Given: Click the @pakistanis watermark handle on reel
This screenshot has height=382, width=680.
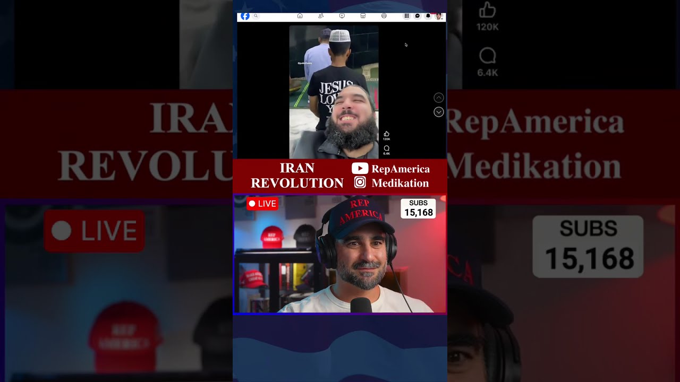Looking at the screenshot, I should 305,63.
